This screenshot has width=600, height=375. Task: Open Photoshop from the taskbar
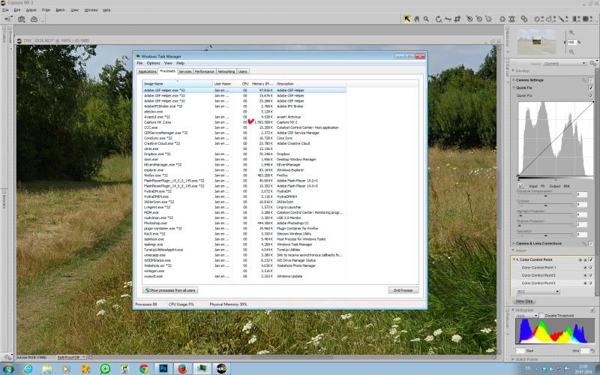click(163, 368)
